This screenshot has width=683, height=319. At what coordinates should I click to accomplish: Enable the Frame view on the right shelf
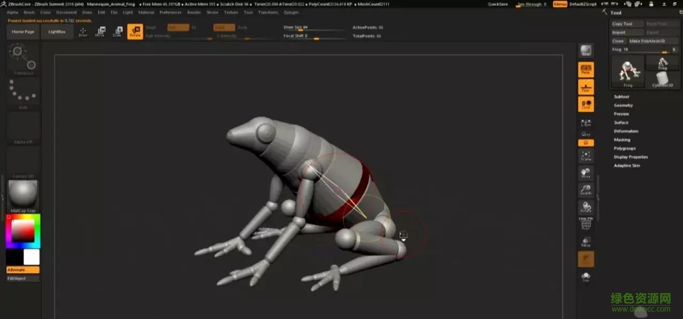(585, 156)
